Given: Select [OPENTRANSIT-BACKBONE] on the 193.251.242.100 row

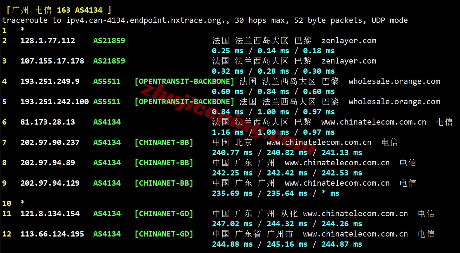Looking at the screenshot, I should tap(185, 102).
